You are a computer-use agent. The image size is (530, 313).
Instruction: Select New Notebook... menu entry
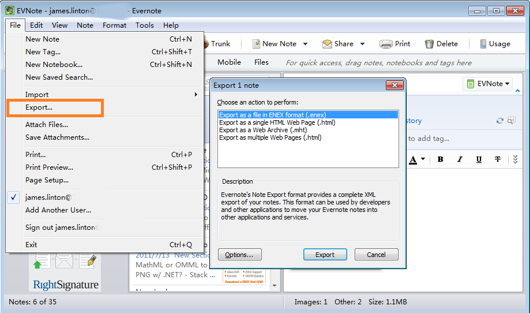[x=105, y=64]
